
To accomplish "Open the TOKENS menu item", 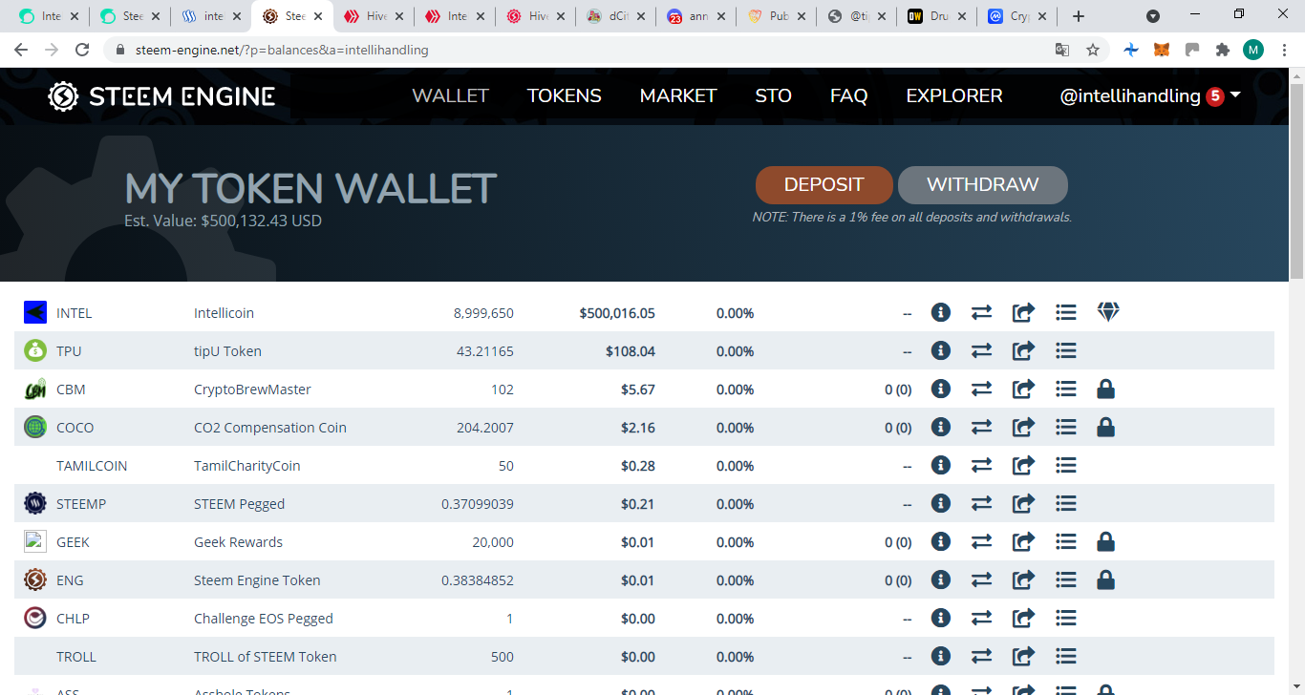I will [x=565, y=95].
